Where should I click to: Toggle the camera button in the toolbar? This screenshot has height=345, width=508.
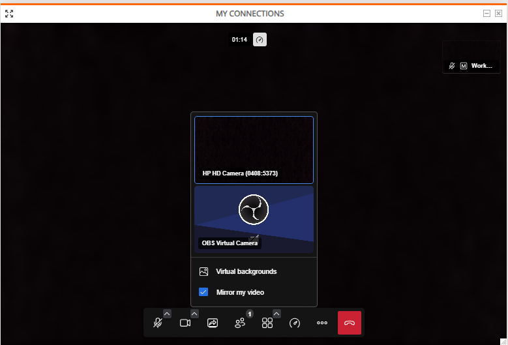[x=185, y=323]
